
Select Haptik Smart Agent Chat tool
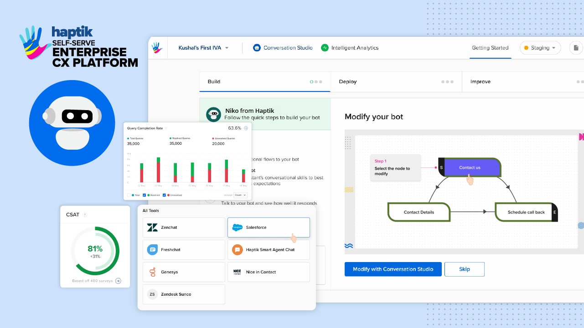pyautogui.click(x=269, y=250)
